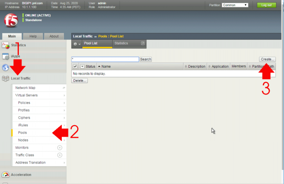Toggle the select-all pools checkbox
The height and width of the screenshot is (184, 284).
coord(75,67)
